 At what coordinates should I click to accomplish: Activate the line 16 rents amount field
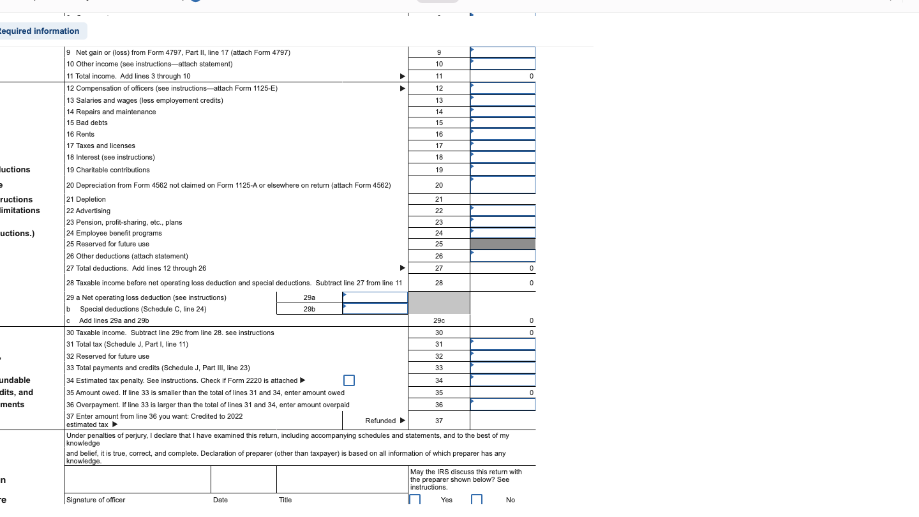pos(503,134)
